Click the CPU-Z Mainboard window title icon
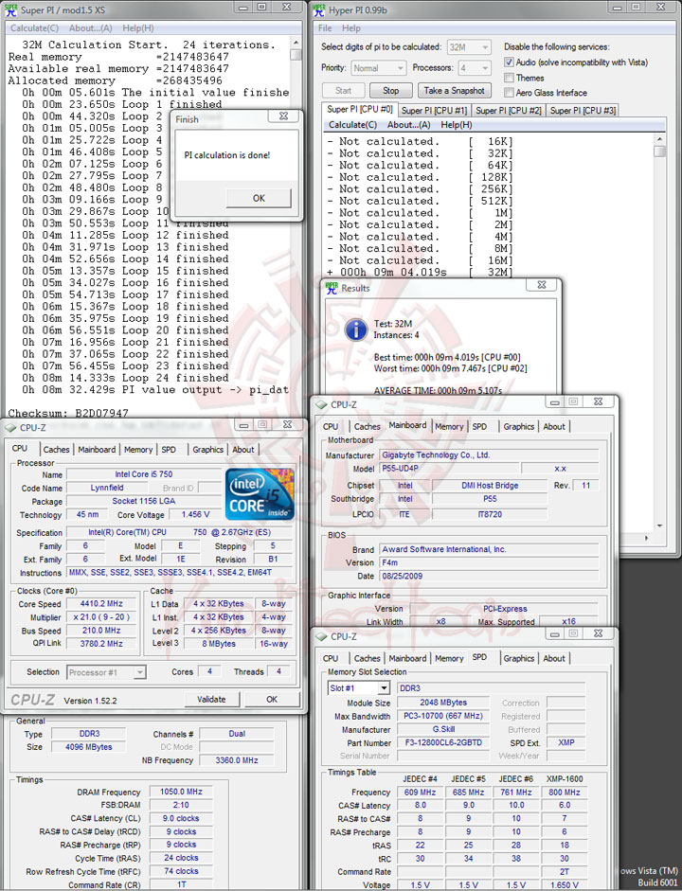Viewport: 682px width, 891px height. 322,404
